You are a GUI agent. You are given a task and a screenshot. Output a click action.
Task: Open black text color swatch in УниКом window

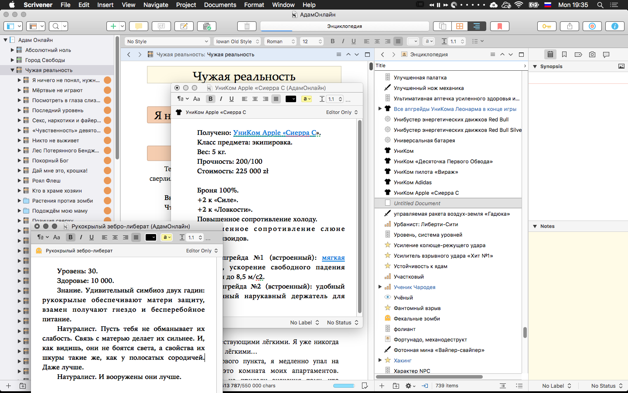click(290, 99)
